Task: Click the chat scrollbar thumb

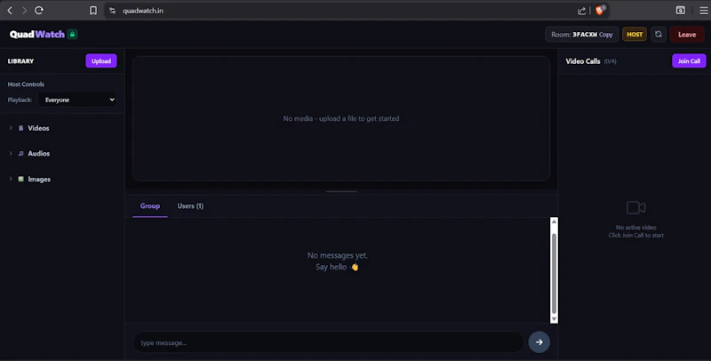Action: [x=554, y=274]
